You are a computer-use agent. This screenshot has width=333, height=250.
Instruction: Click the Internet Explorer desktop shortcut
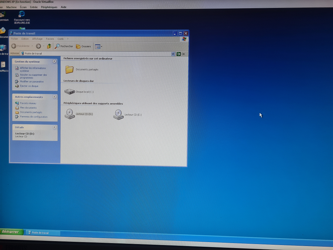[22, 15]
